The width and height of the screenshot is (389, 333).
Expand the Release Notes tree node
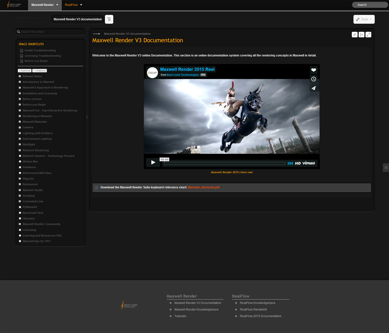coord(20,76)
